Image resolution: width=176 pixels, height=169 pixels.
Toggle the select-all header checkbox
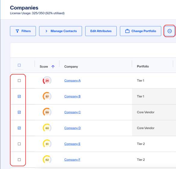click(19, 65)
